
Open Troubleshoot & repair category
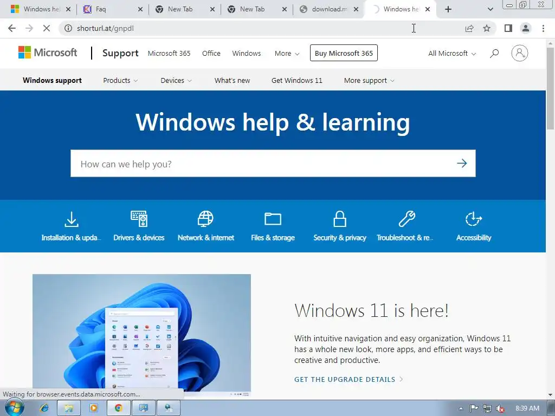coord(405,226)
